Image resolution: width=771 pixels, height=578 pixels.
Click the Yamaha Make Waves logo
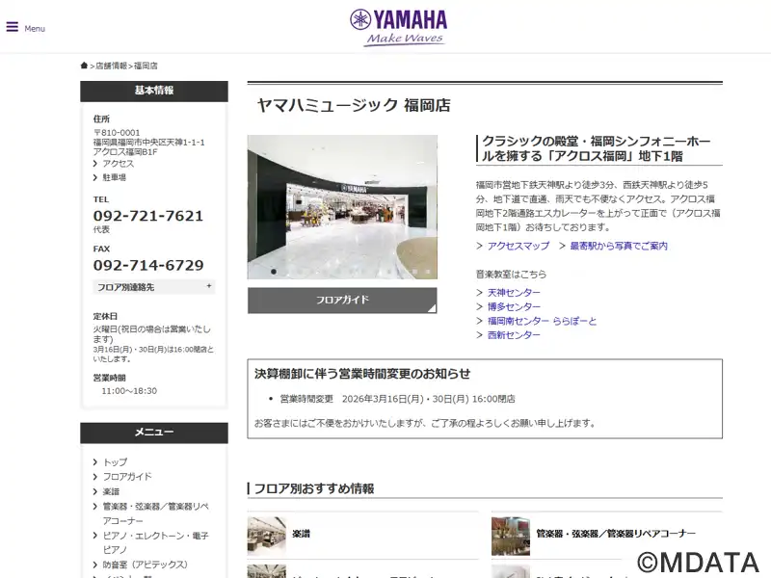tap(398, 28)
